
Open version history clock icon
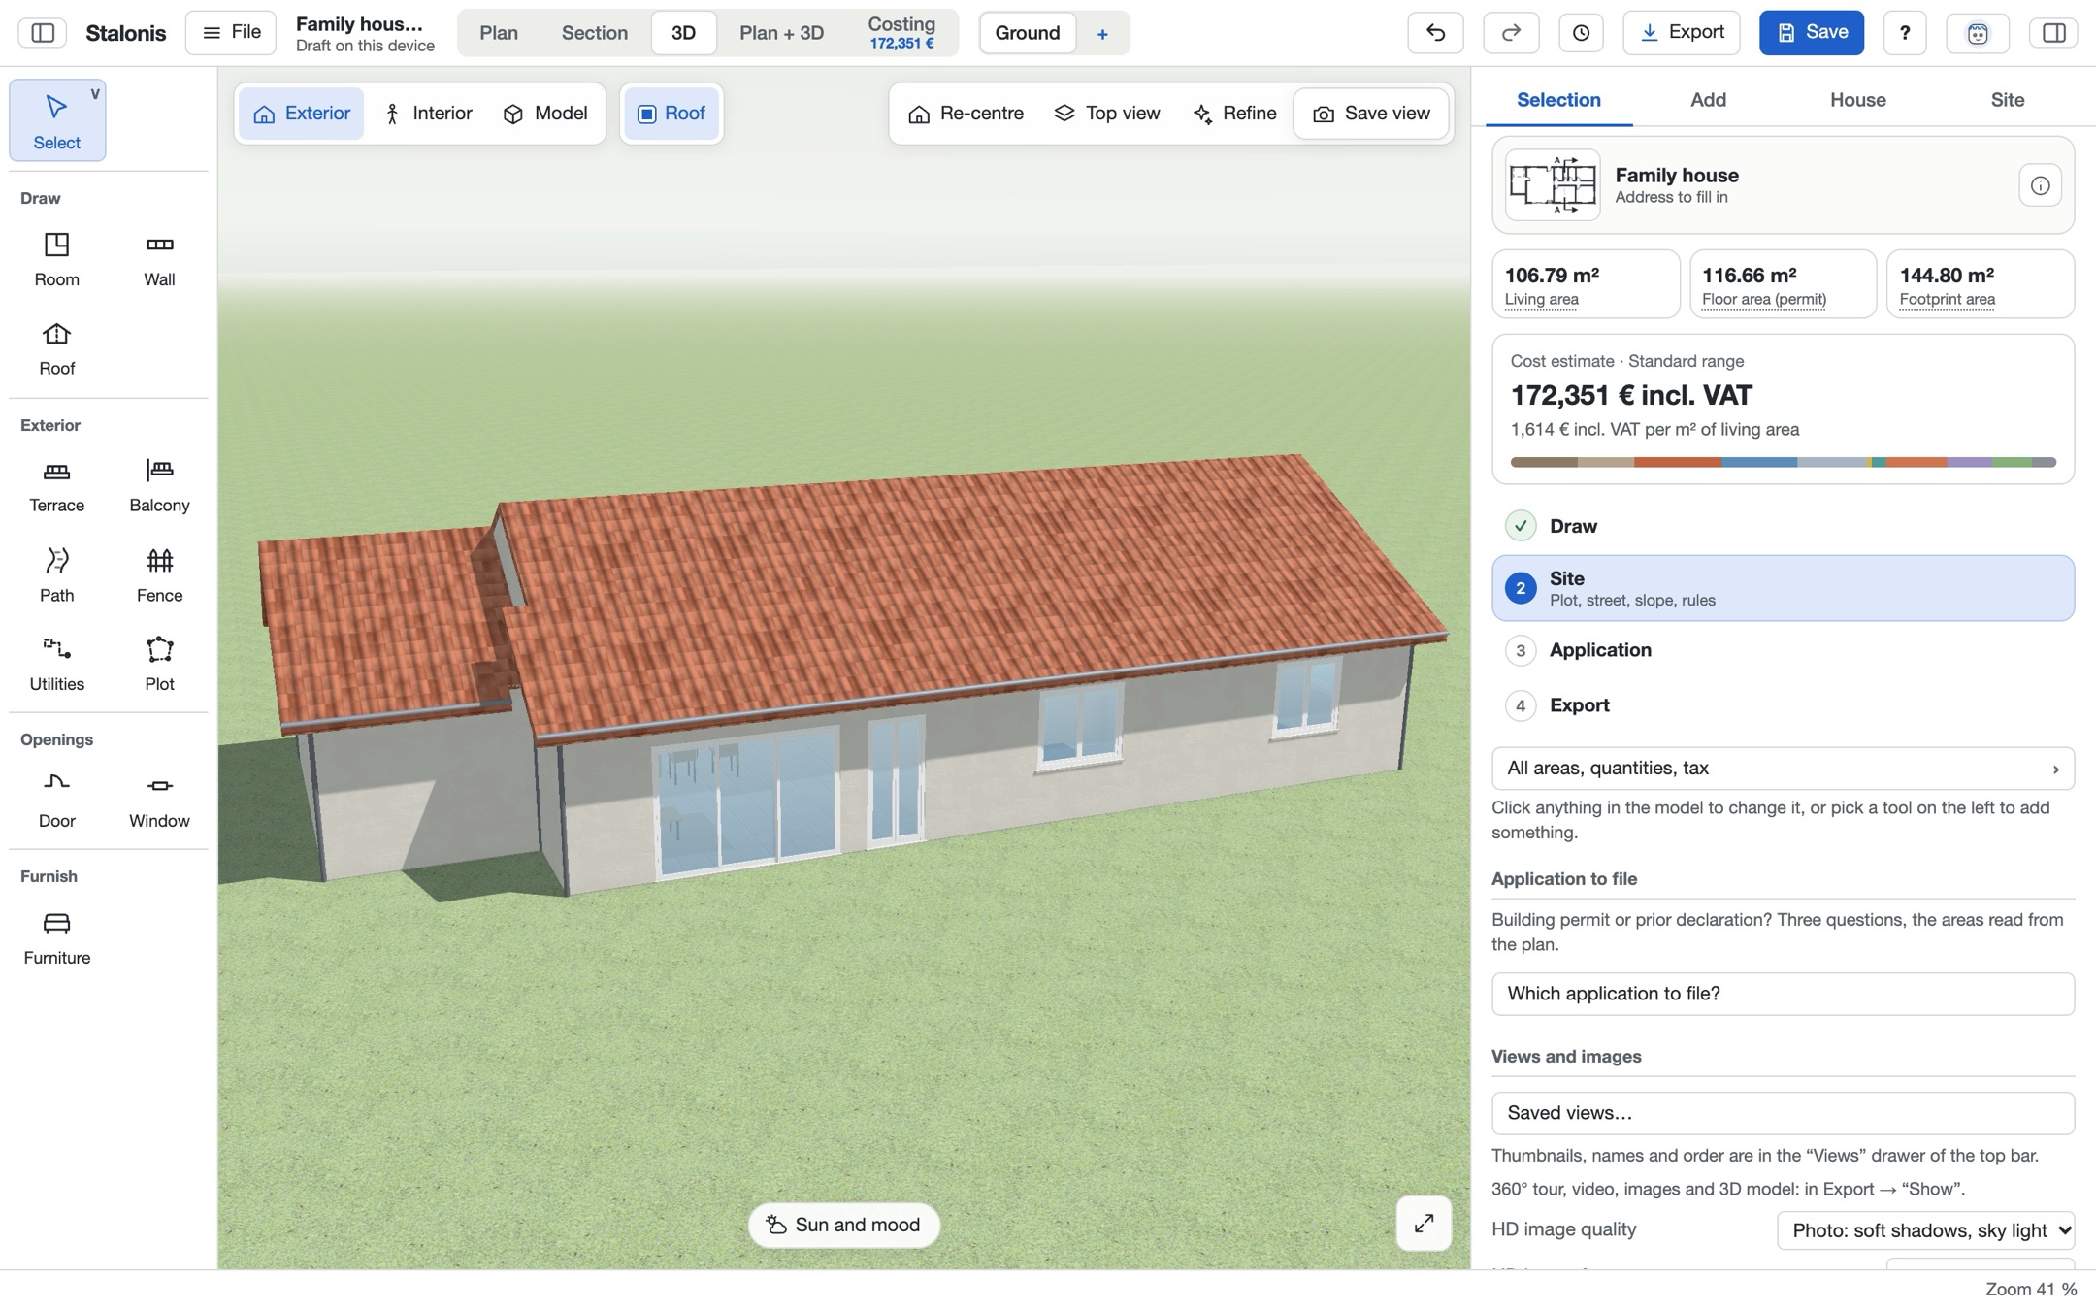click(1581, 33)
